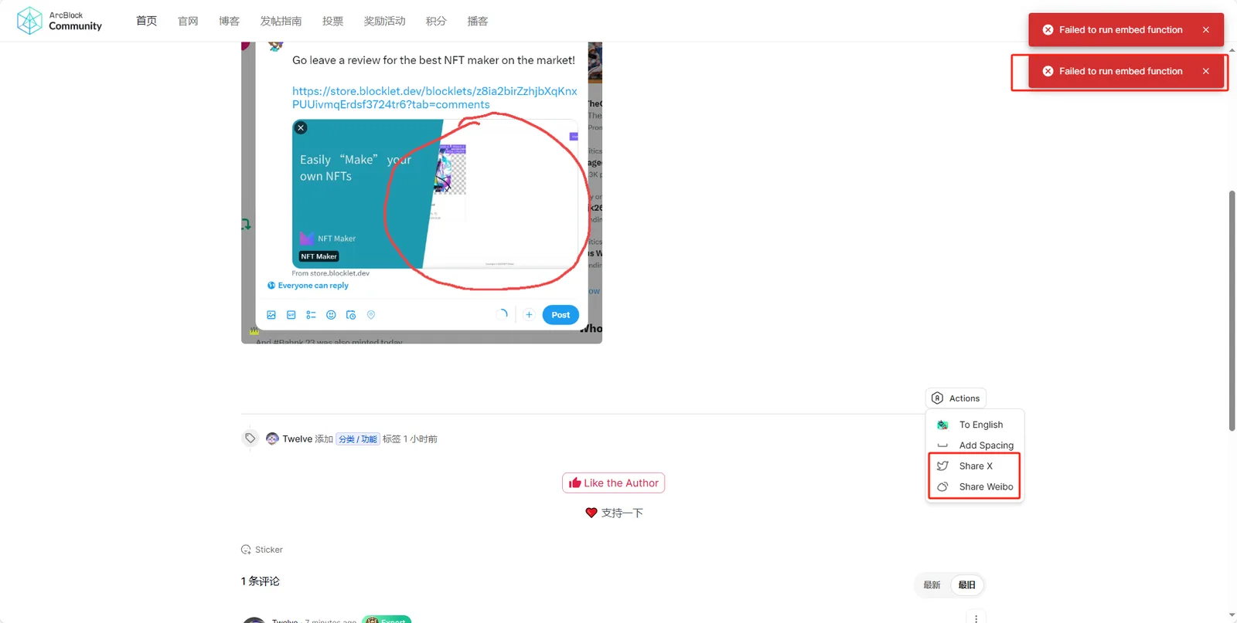Close the bottom 'Failed to run embed function' toast
The width and height of the screenshot is (1237, 623).
pos(1205,71)
